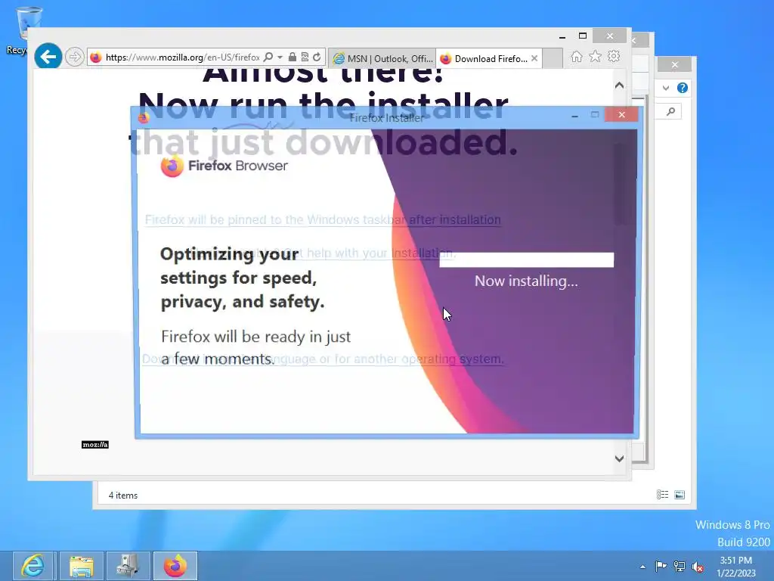Image resolution: width=774 pixels, height=581 pixels.
Task: Click the Firefox Installer title bar icon
Action: [144, 117]
